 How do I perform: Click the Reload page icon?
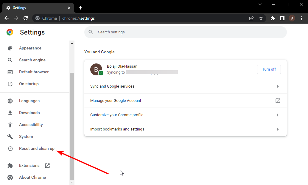[x=26, y=18]
